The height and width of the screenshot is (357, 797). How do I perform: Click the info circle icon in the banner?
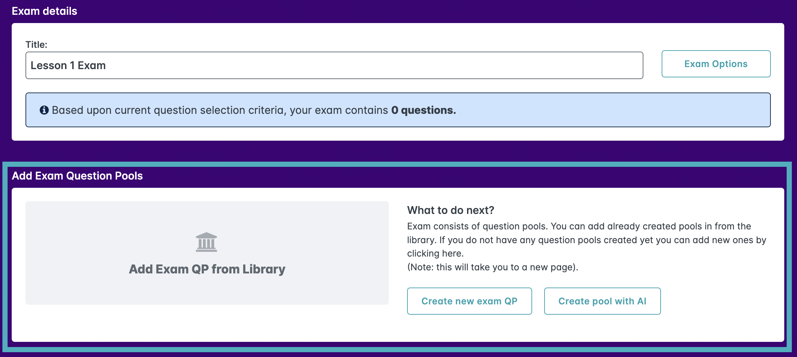pos(44,110)
